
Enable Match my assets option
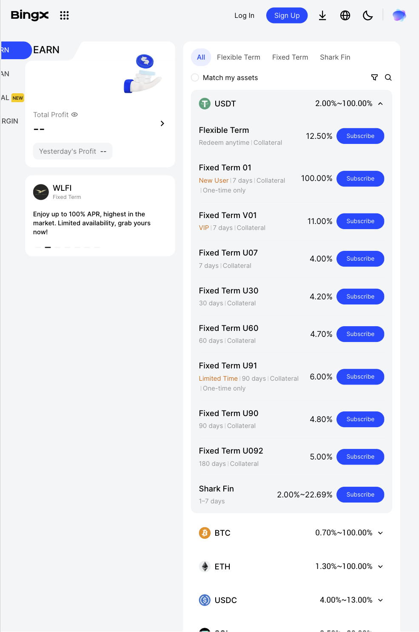(x=195, y=78)
